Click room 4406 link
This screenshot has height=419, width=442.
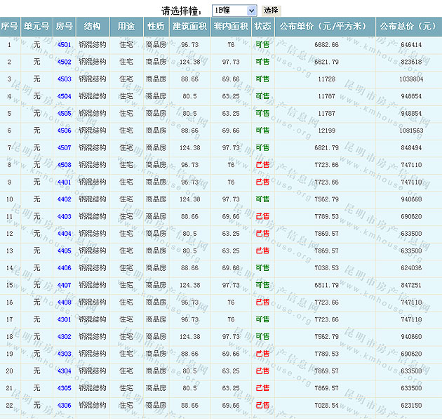pyautogui.click(x=64, y=268)
